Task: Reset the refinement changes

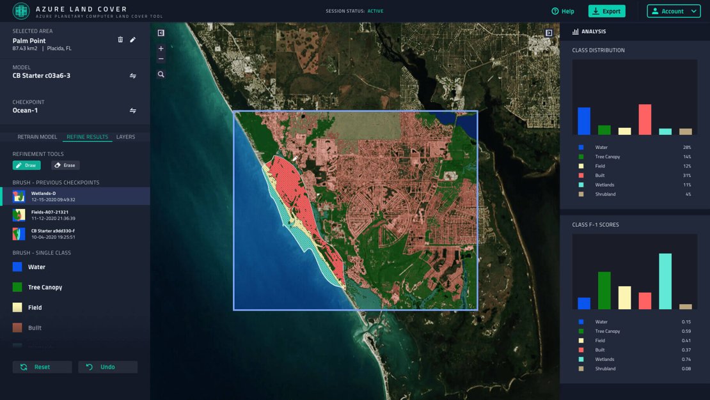Action: pyautogui.click(x=42, y=367)
